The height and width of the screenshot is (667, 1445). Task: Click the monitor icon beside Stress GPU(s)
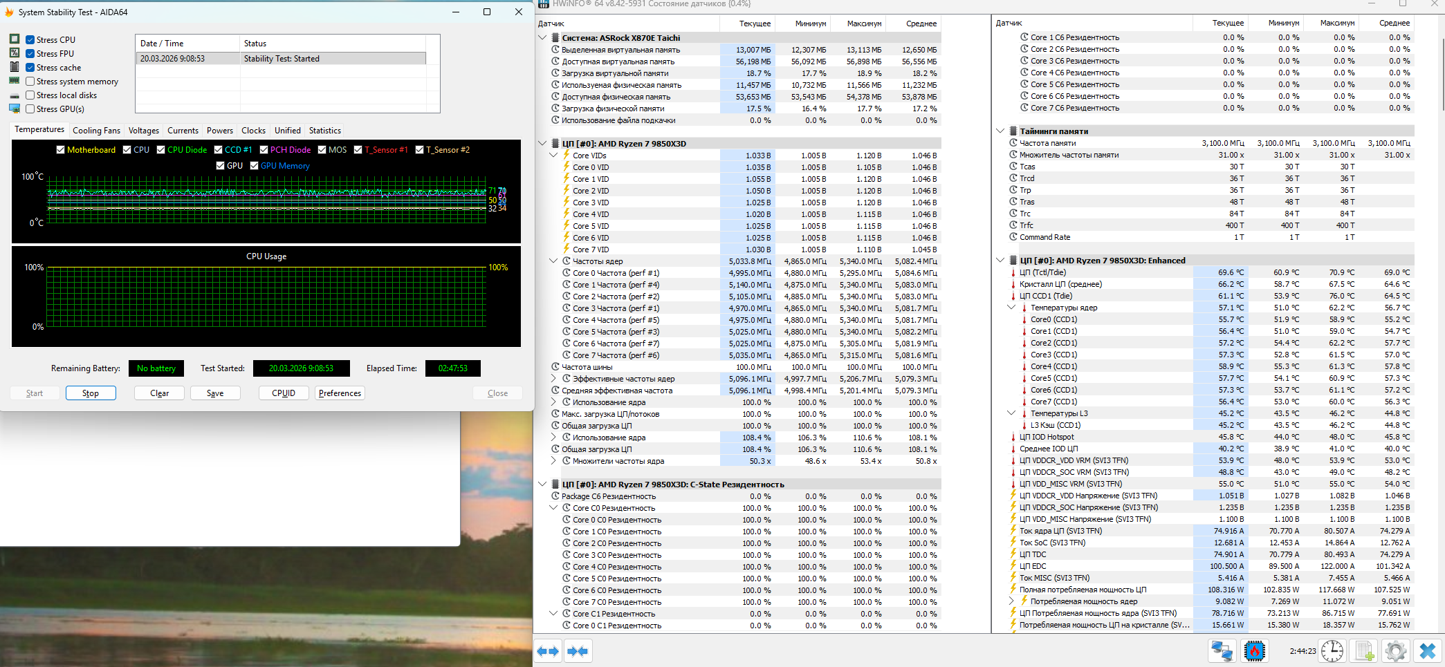tap(15, 109)
